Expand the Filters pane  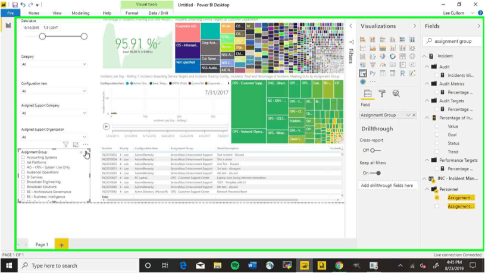pos(351,26)
